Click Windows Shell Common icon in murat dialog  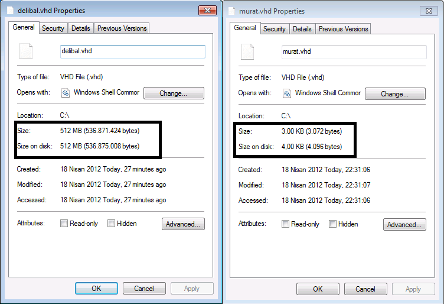[287, 93]
